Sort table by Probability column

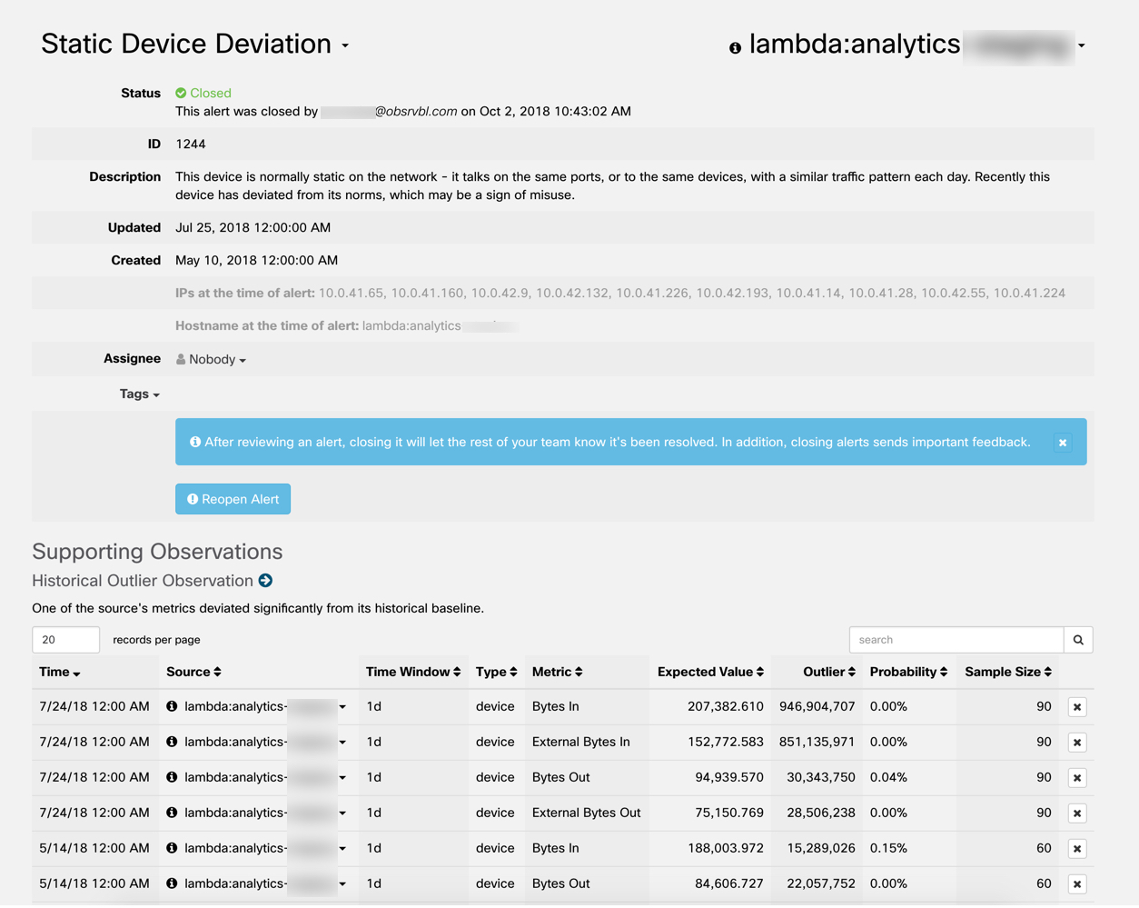pyautogui.click(x=908, y=673)
